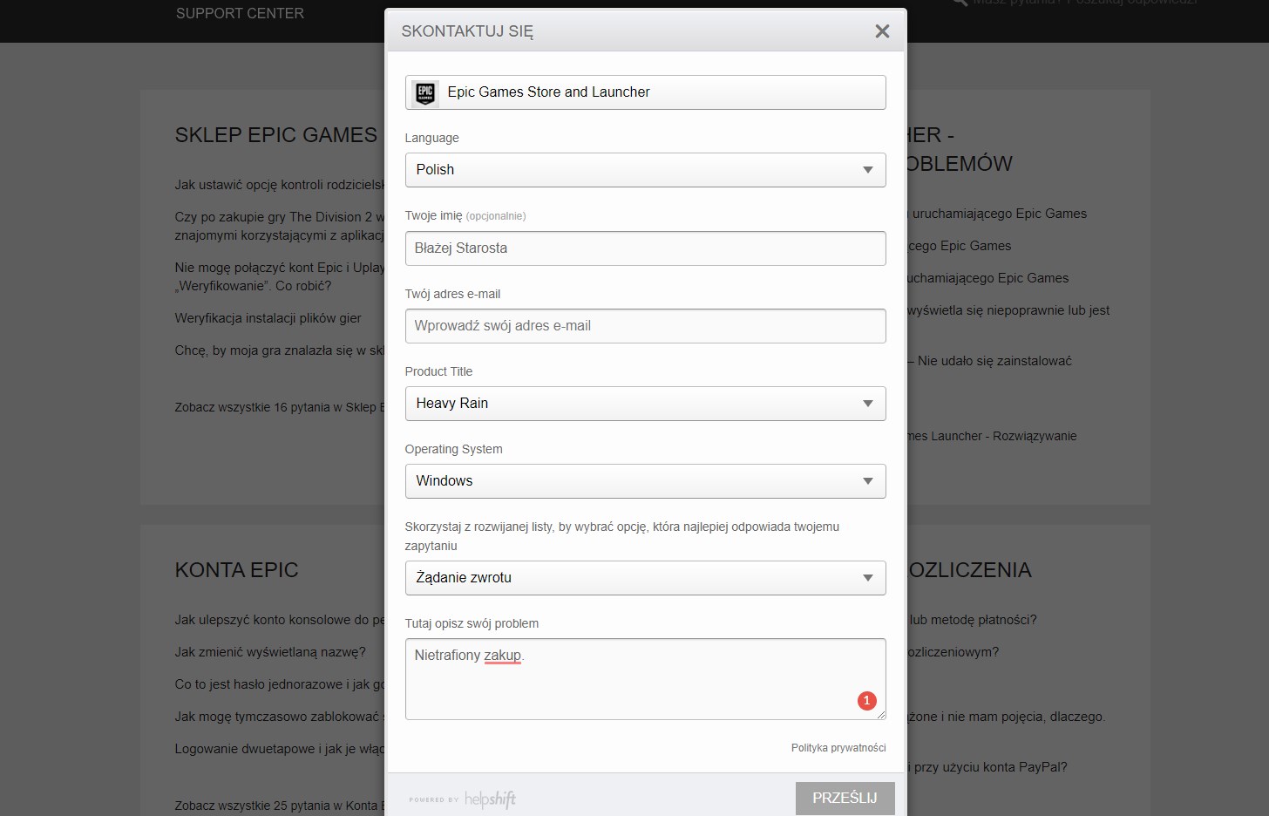
Task: Click the red spellcheck error badge
Action: [x=866, y=701]
